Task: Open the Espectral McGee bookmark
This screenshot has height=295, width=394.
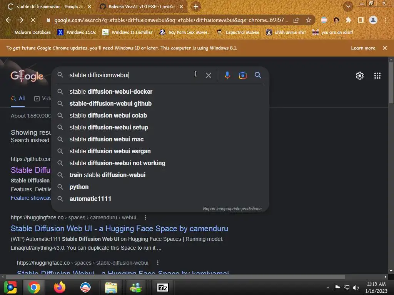Action: 238,32
